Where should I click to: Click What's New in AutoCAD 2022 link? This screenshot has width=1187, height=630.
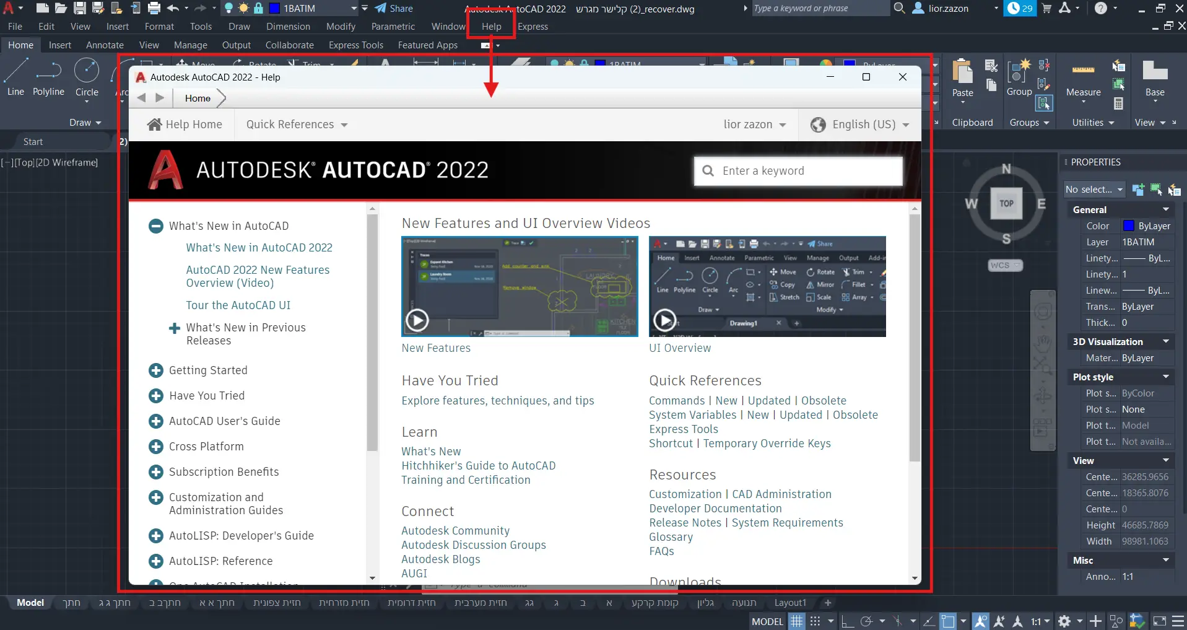pyautogui.click(x=259, y=248)
